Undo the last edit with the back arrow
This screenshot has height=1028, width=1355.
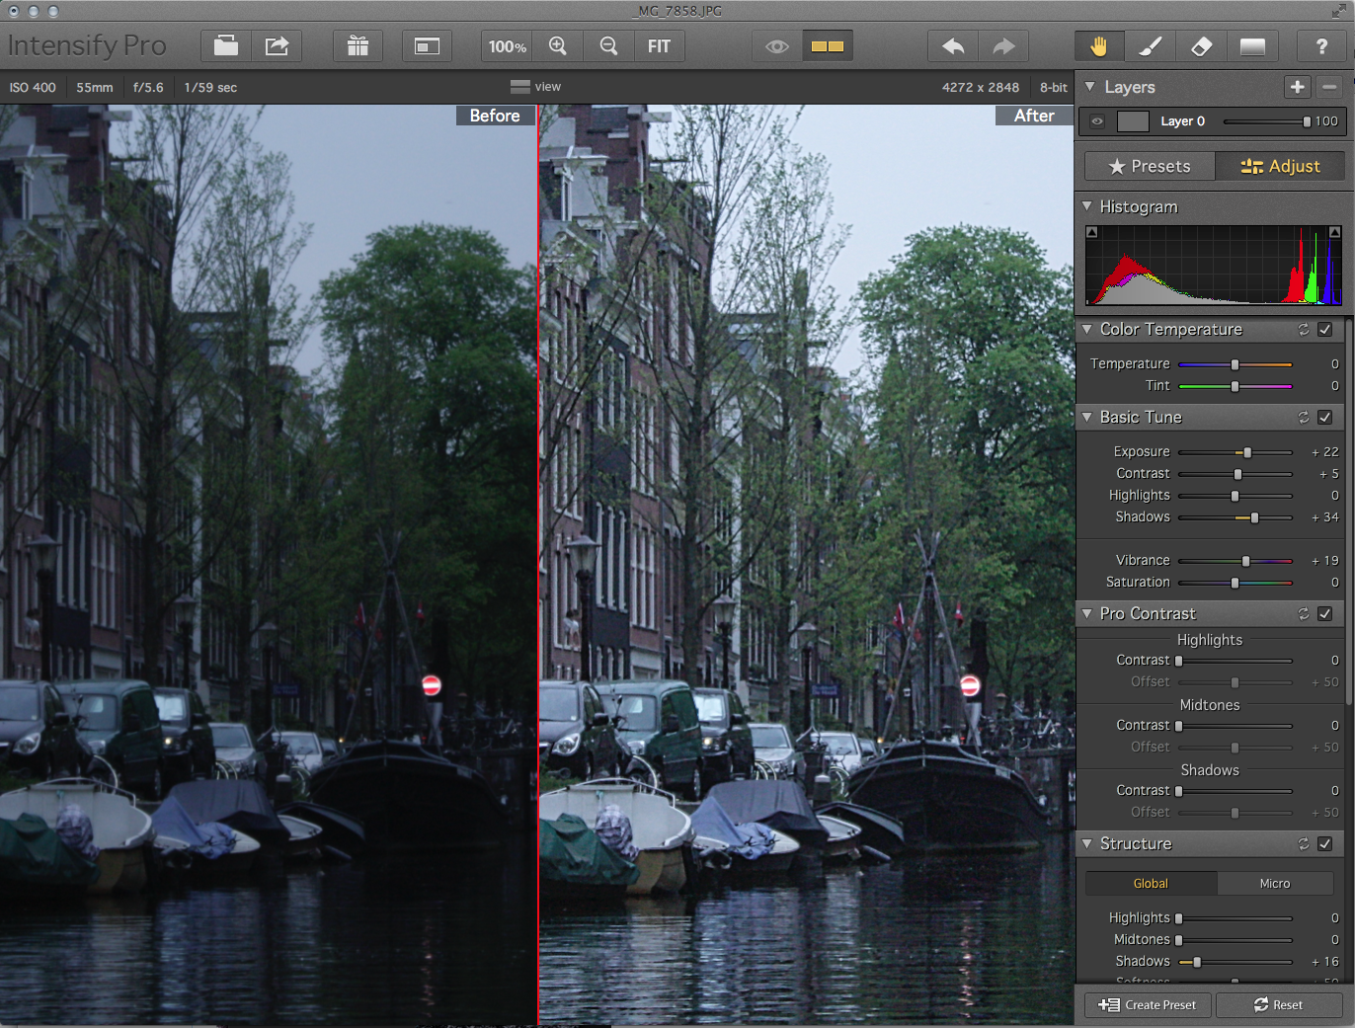click(x=953, y=45)
